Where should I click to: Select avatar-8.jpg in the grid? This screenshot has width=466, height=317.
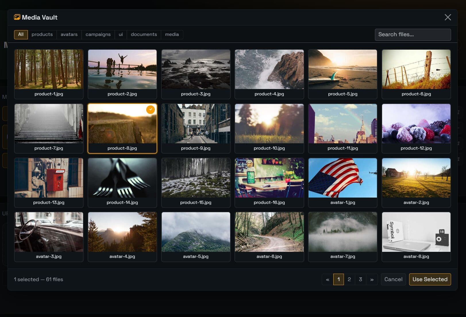click(416, 232)
